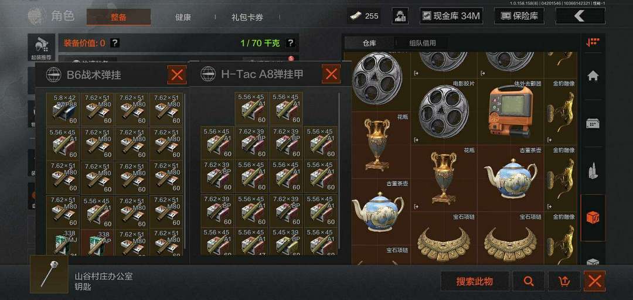
Task: Select the 体外去颤器 defibrillator item
Action: 511,112
